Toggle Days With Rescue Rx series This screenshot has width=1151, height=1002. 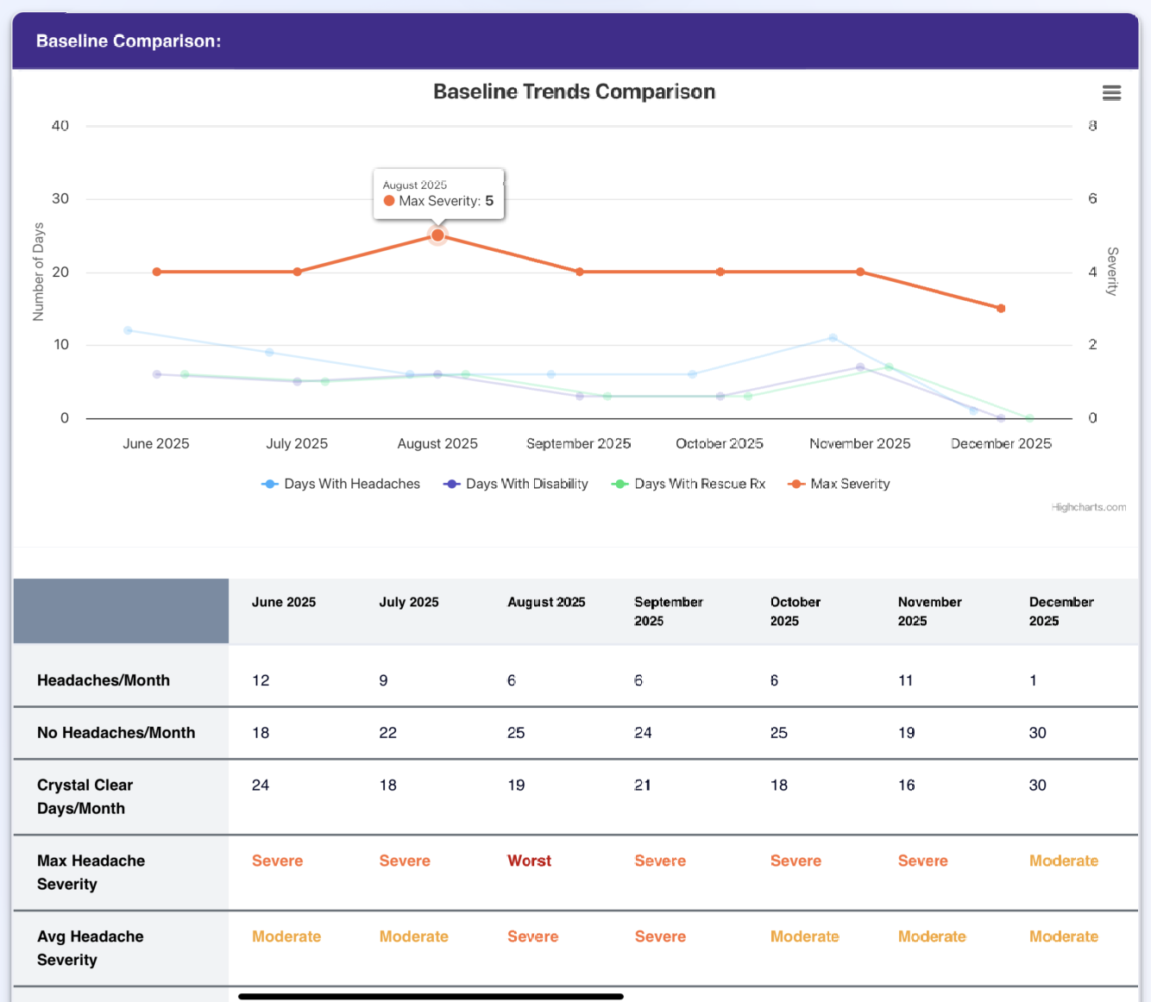pos(689,484)
